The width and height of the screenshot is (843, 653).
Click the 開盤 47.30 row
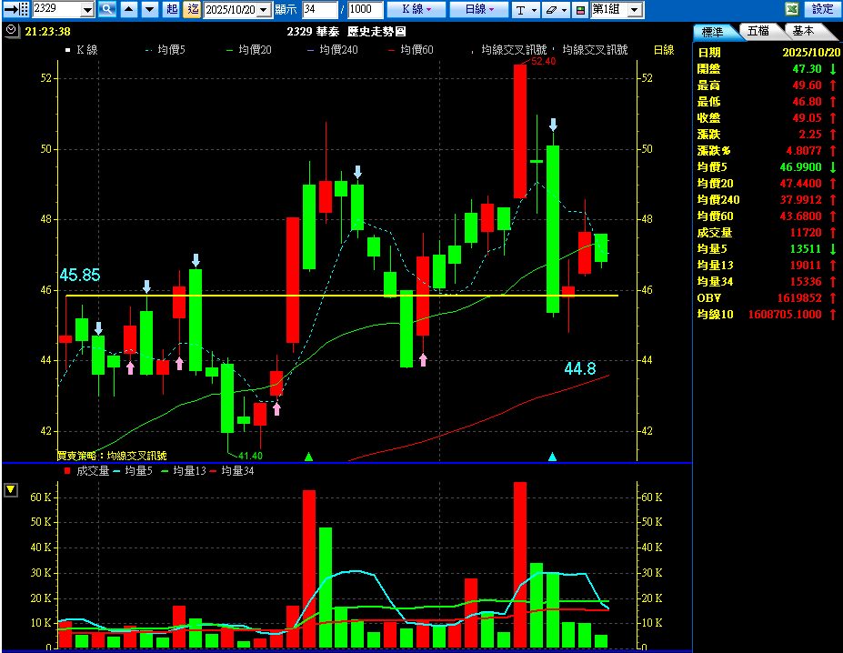pos(768,69)
